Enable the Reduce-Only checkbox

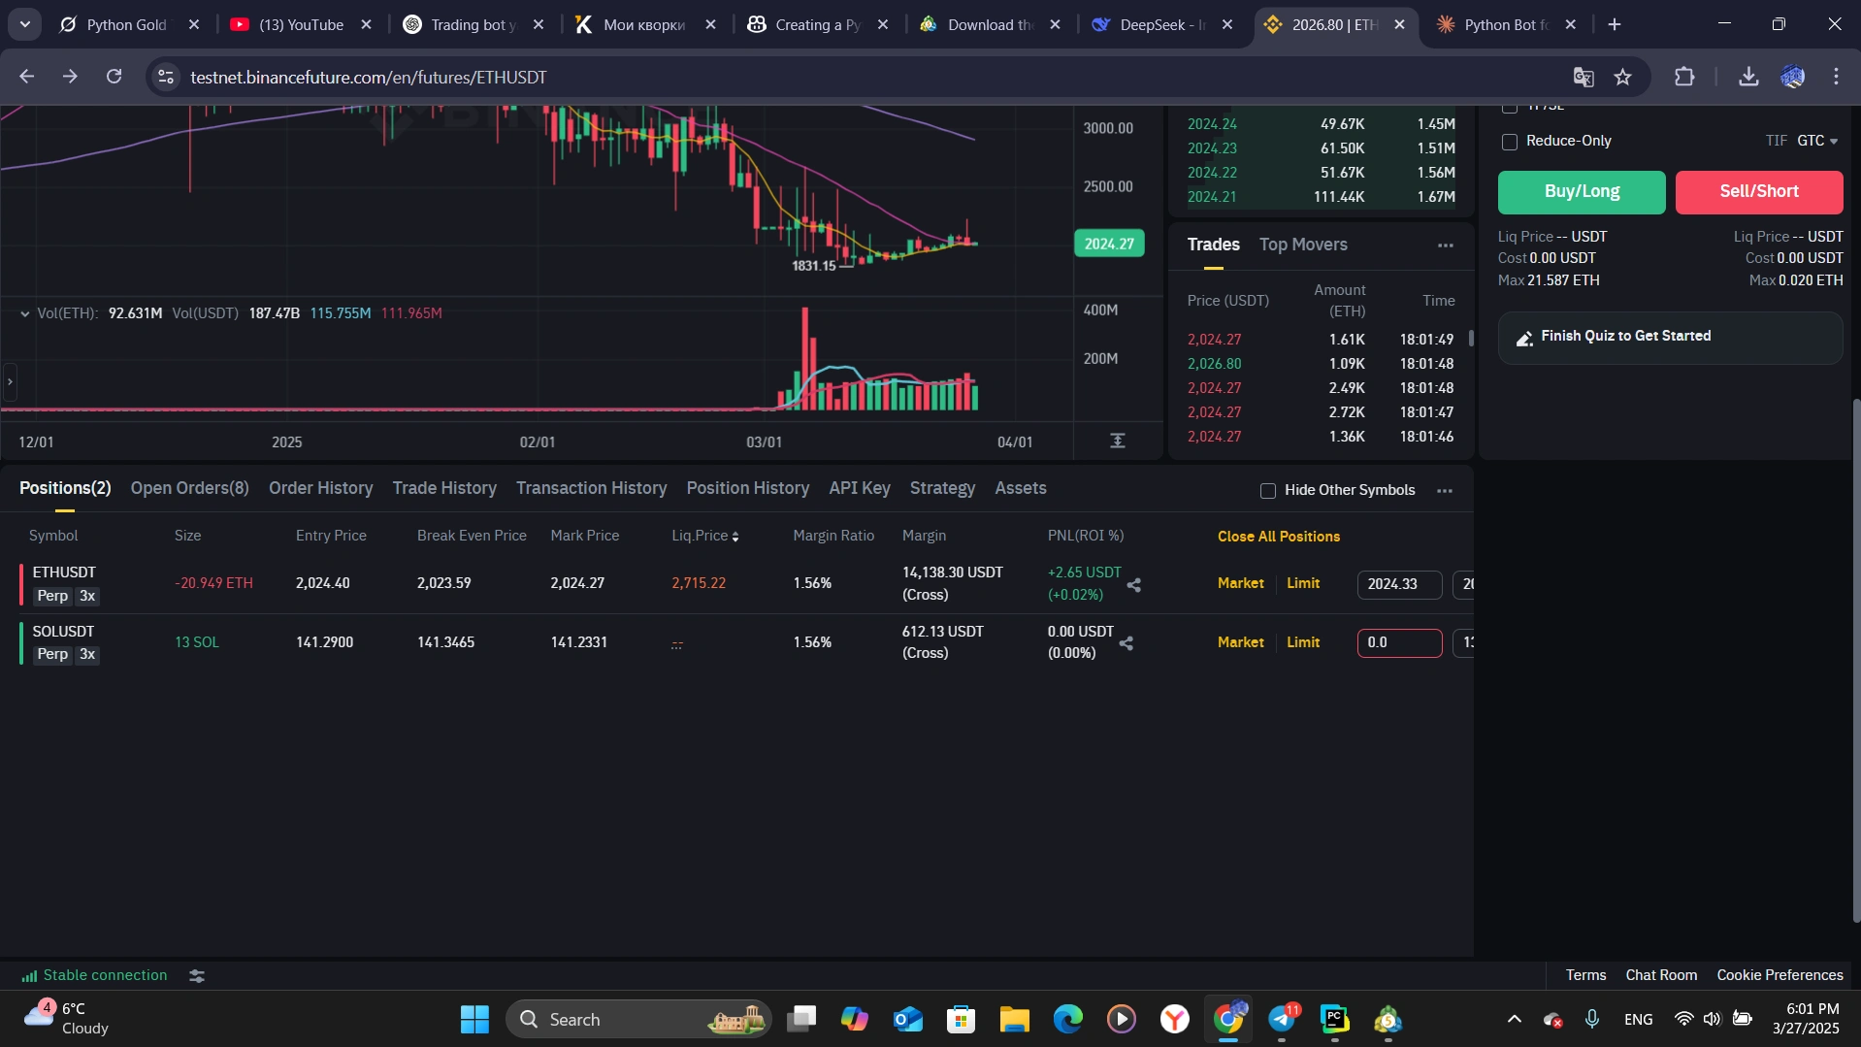coord(1510,142)
